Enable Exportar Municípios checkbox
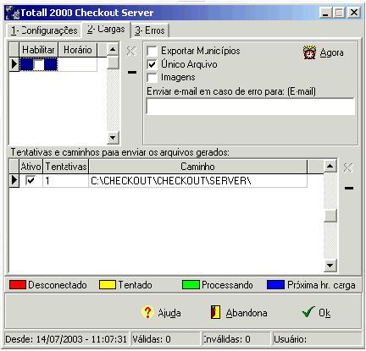The image size is (366, 351). [152, 52]
